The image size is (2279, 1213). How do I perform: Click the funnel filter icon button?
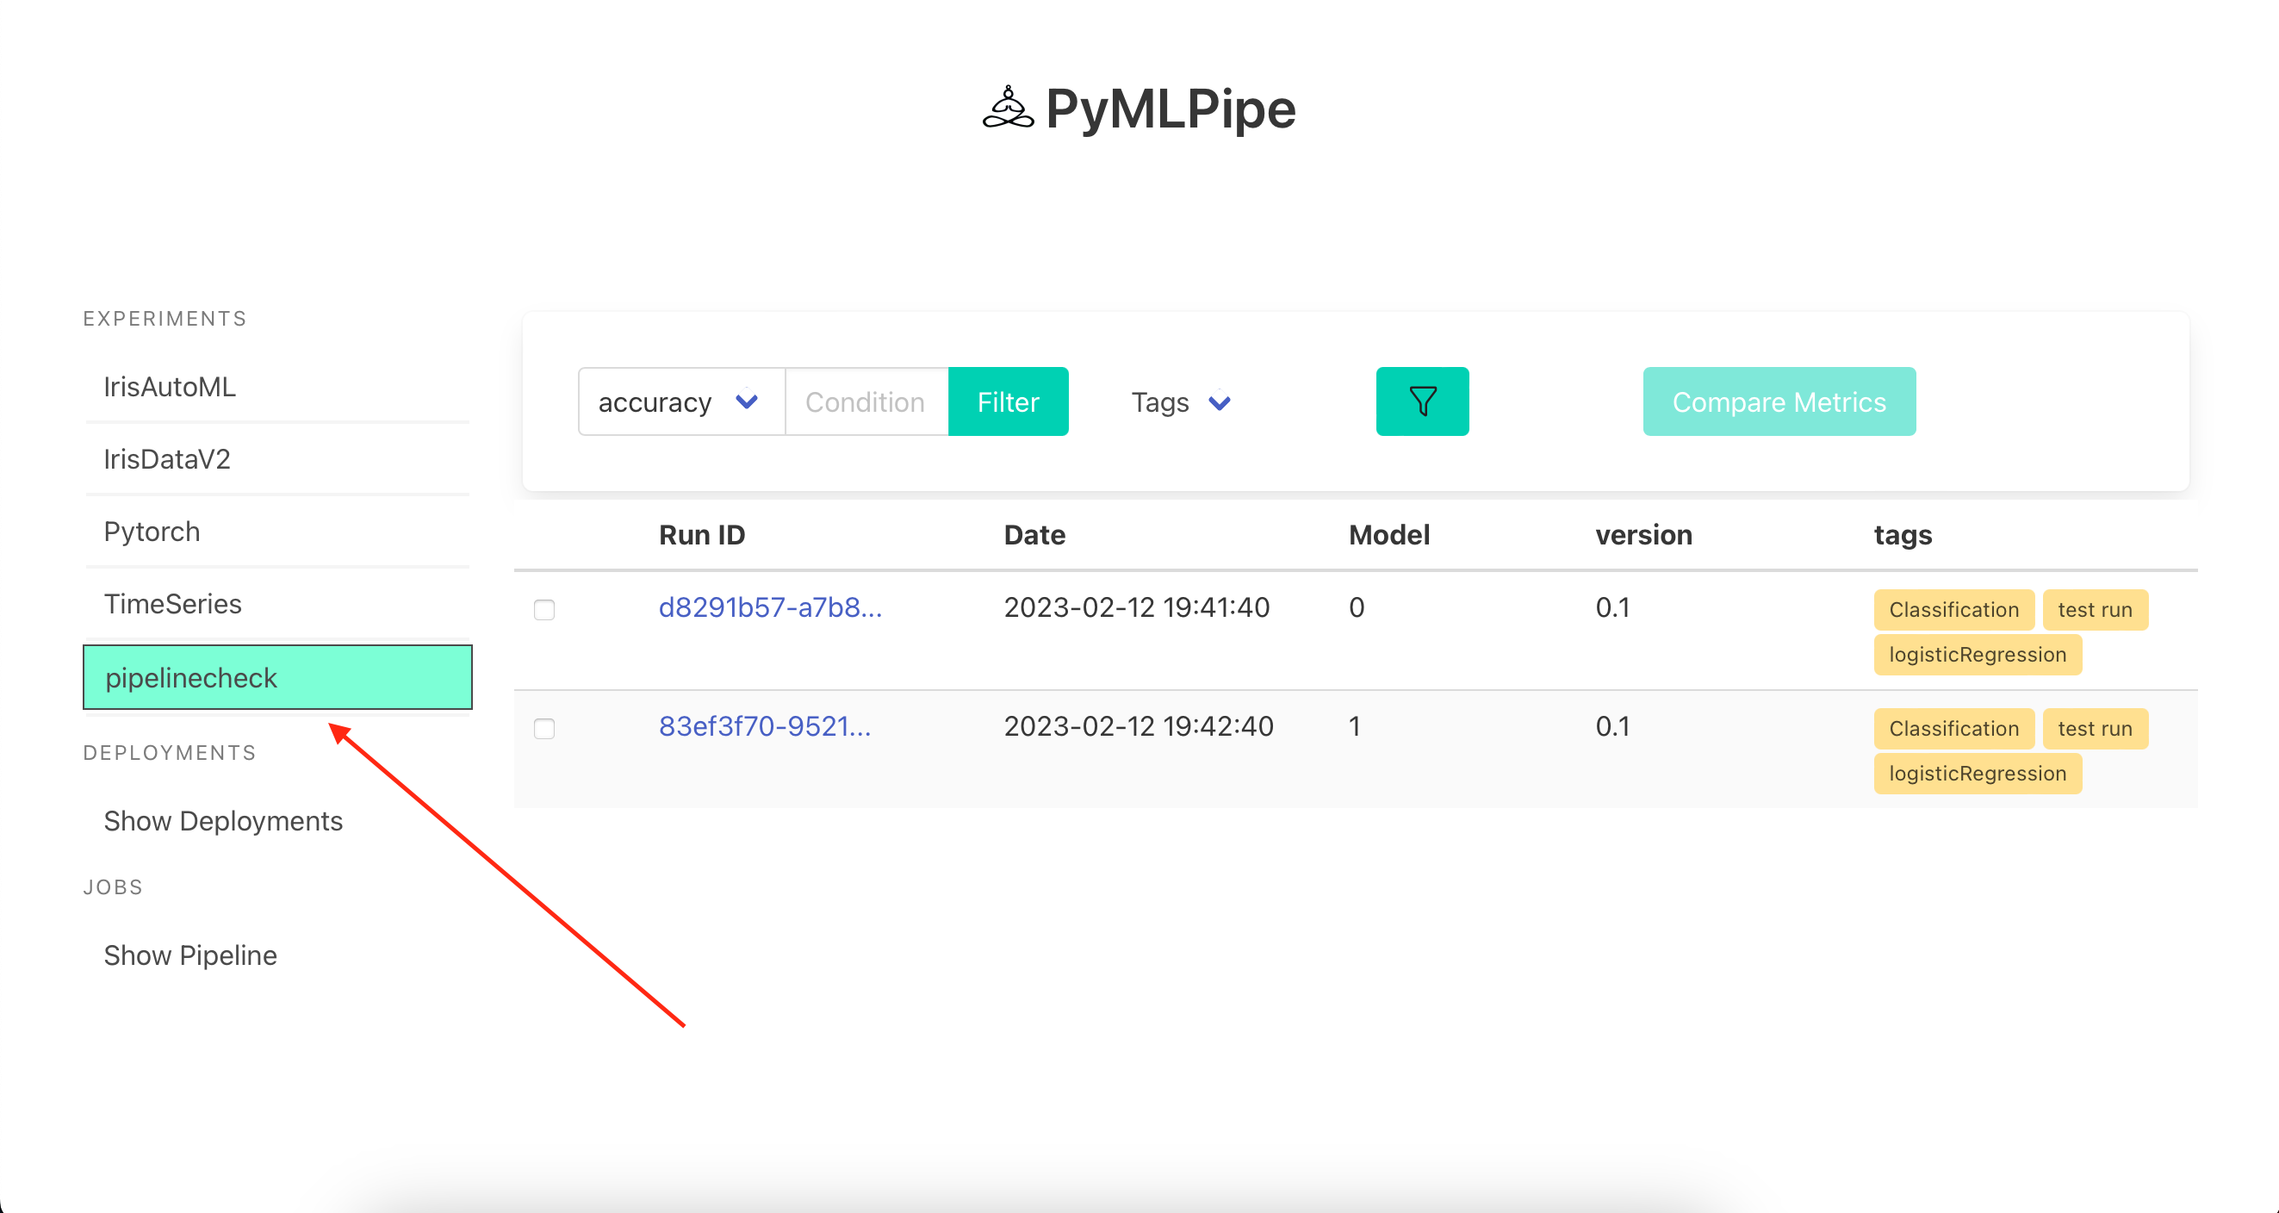[1422, 401]
